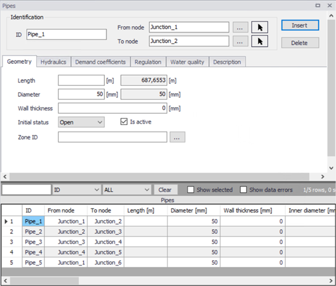This screenshot has width=336, height=286.
Task: Click the Clear filter button
Action: coord(165,190)
